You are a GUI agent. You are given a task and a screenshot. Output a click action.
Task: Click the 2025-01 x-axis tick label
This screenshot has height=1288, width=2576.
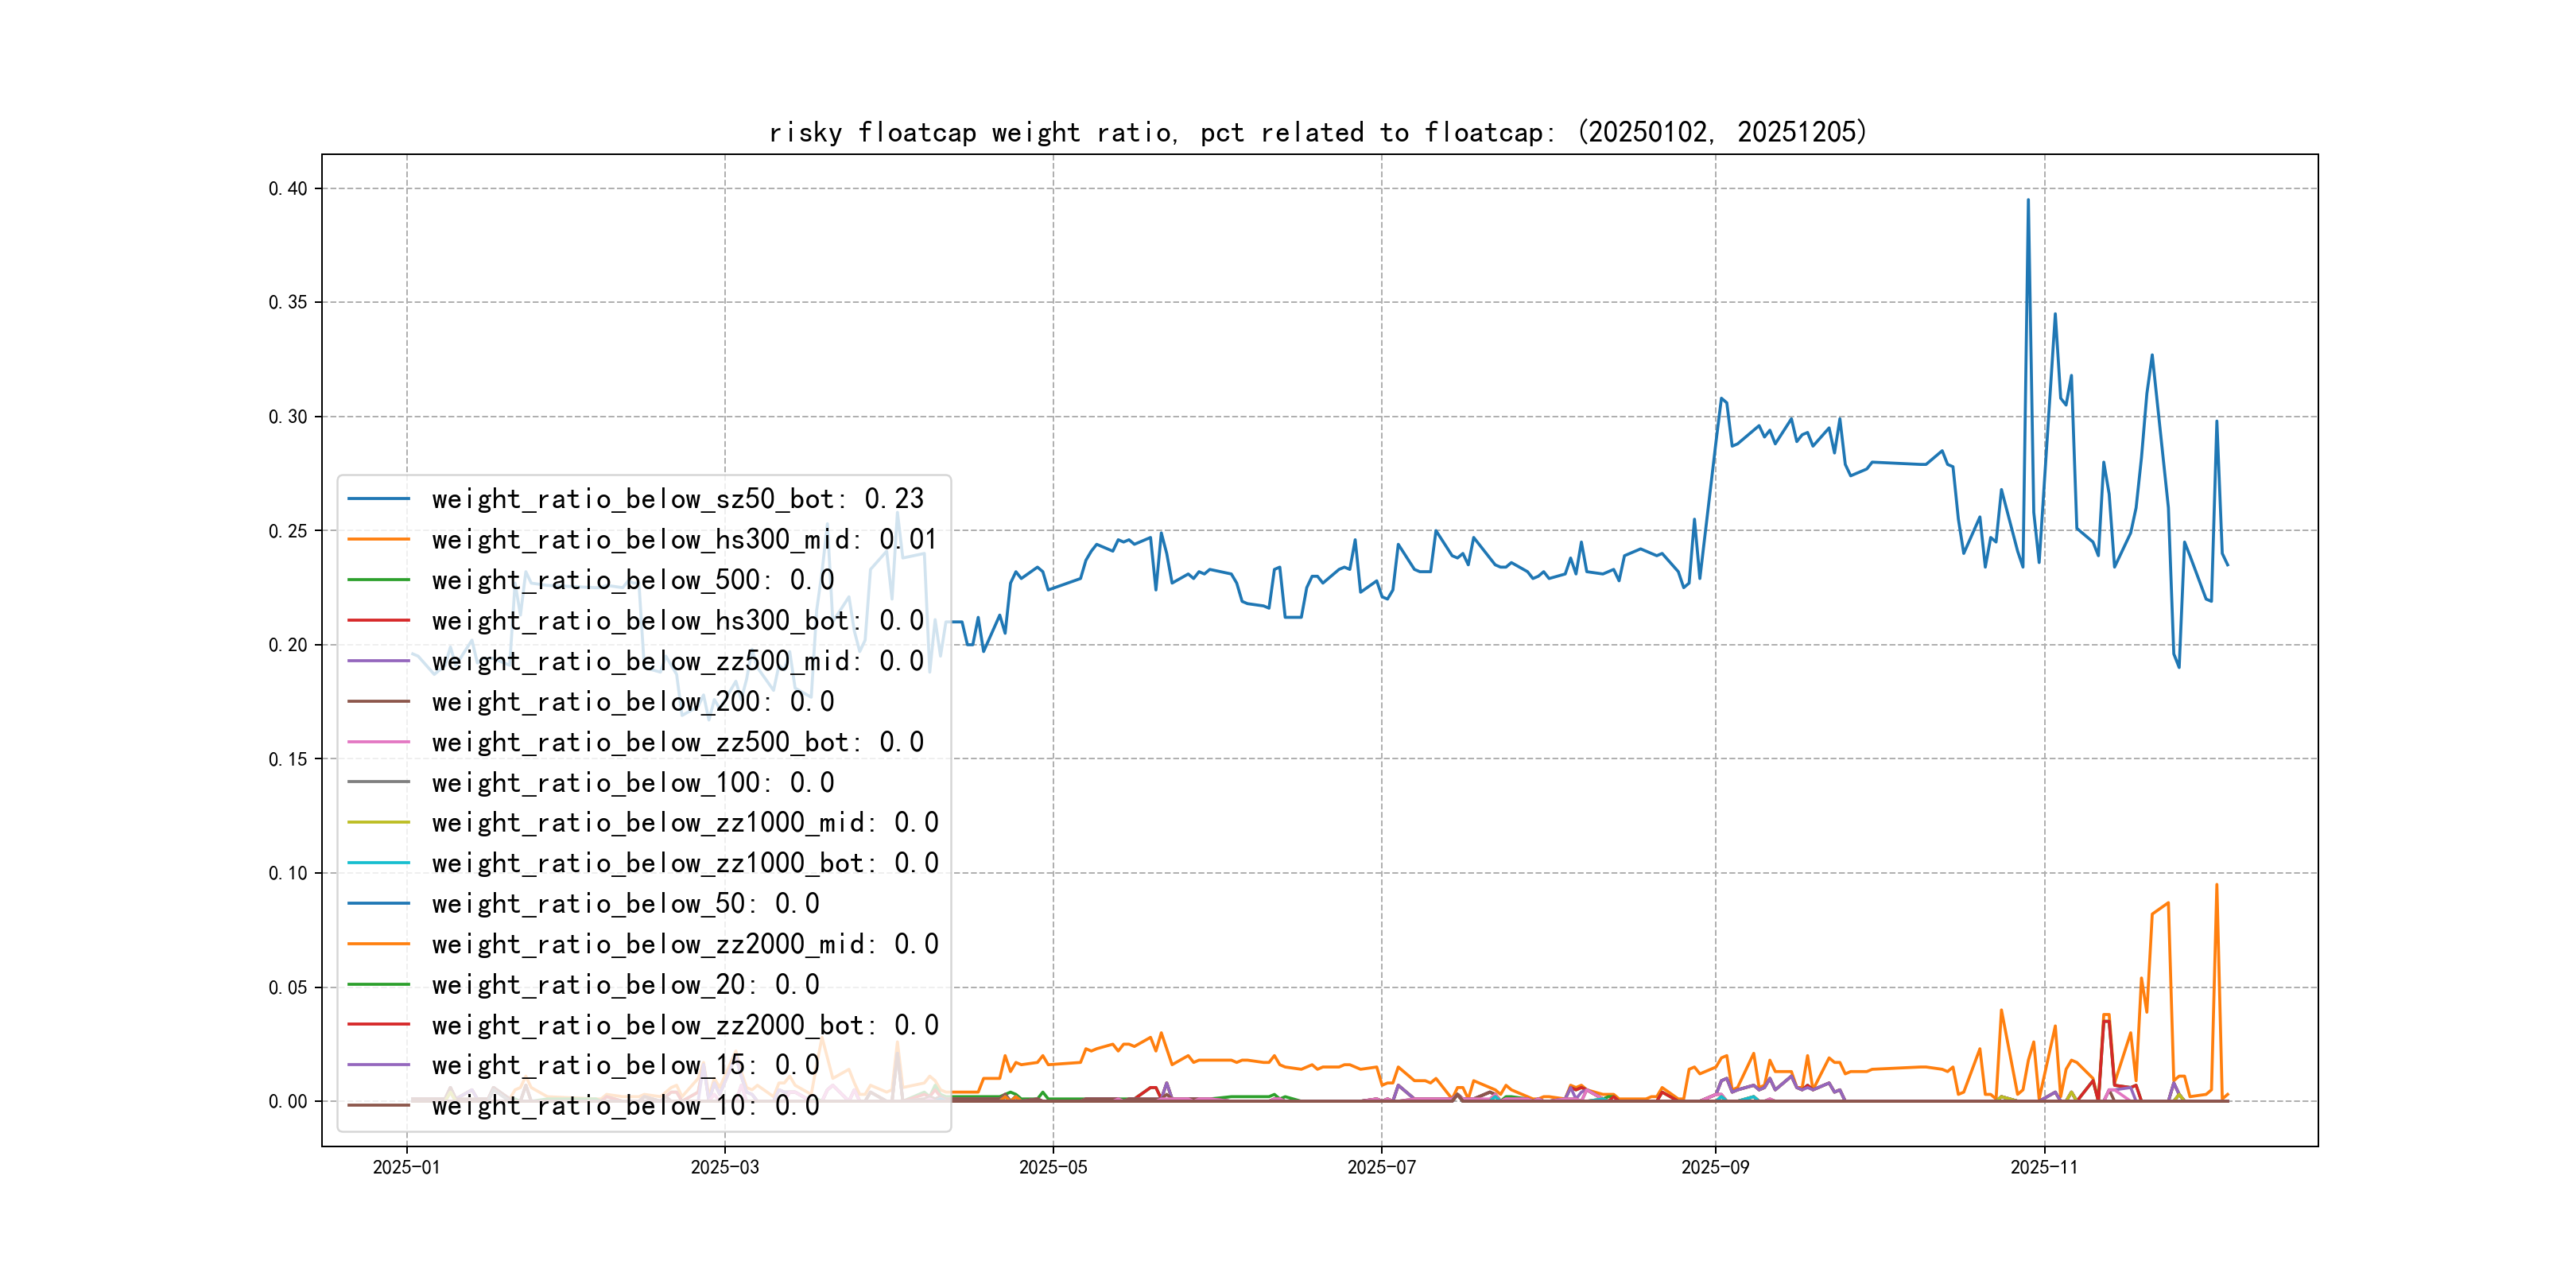pyautogui.click(x=406, y=1168)
